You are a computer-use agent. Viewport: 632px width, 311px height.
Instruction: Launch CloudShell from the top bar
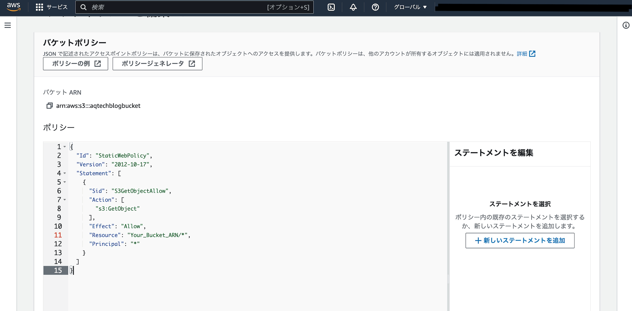pos(331,7)
